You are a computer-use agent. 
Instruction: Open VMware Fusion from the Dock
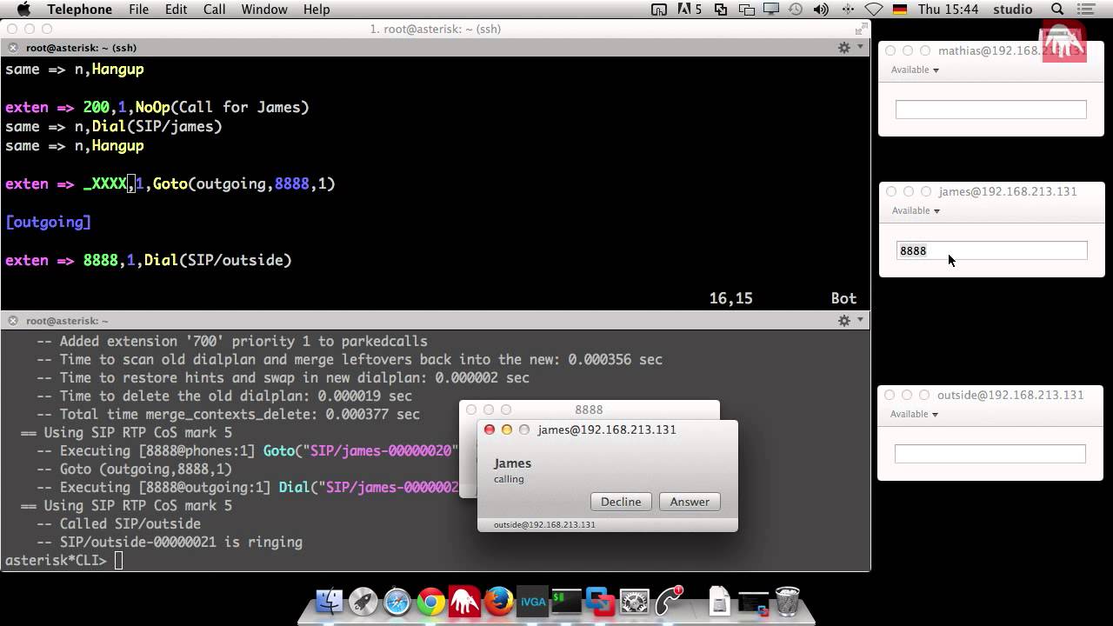600,602
